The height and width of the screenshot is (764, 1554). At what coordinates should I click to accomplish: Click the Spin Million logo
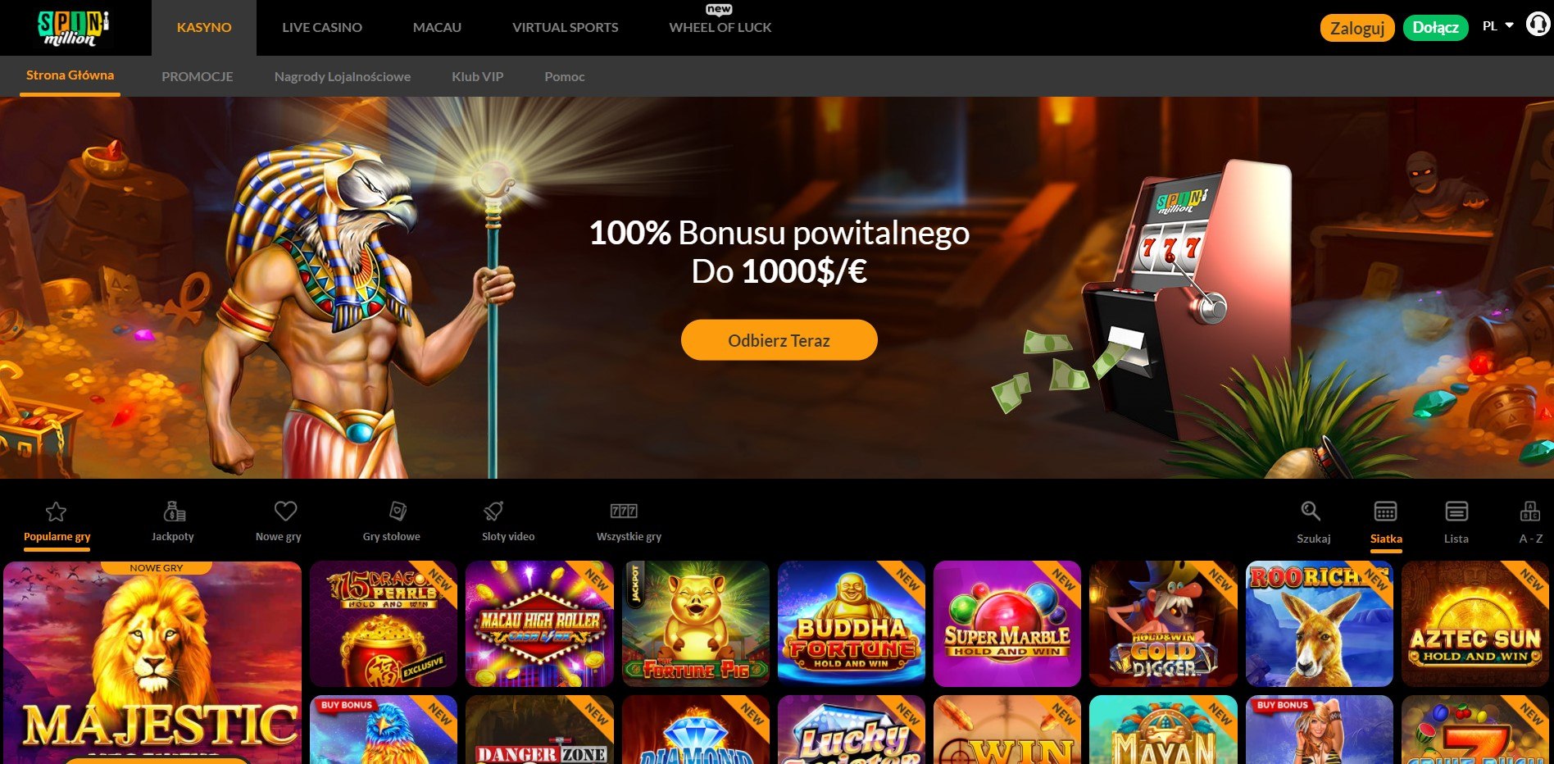(x=73, y=28)
